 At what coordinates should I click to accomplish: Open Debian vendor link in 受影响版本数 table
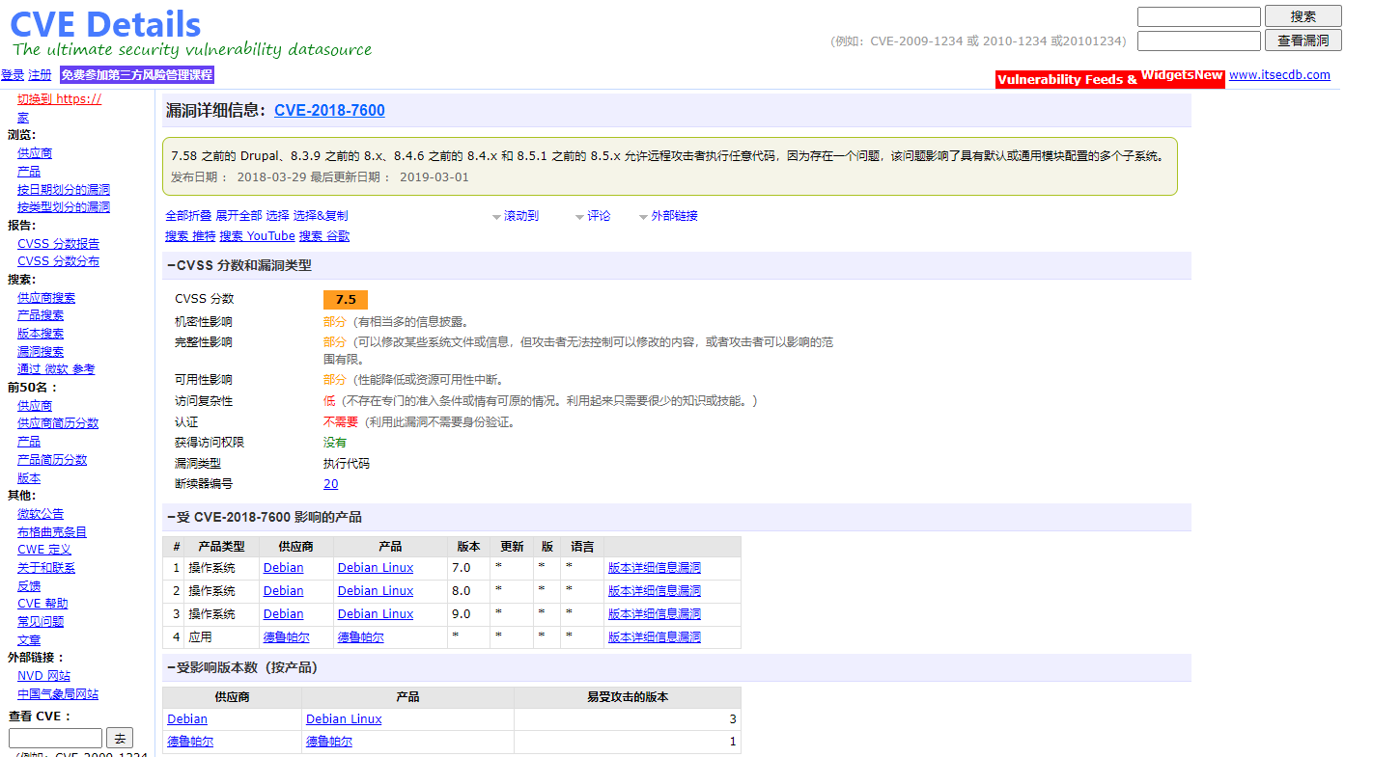pyautogui.click(x=187, y=719)
